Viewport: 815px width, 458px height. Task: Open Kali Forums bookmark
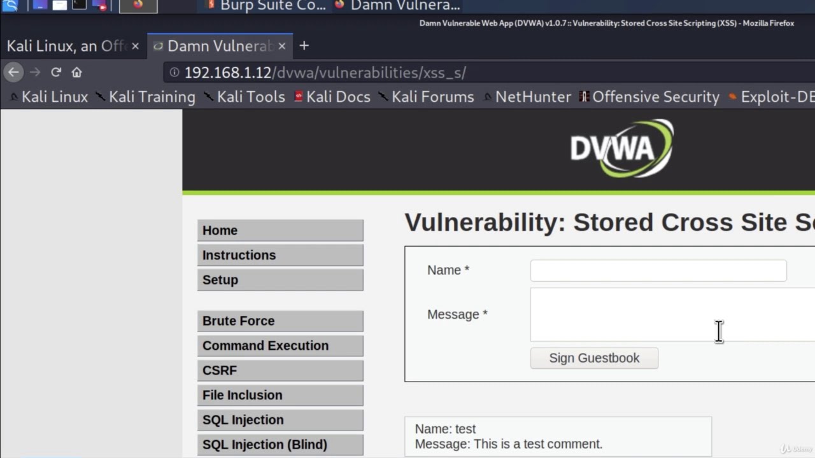click(x=426, y=97)
